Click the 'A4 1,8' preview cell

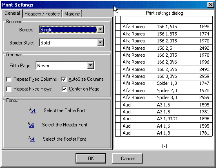(176, 133)
